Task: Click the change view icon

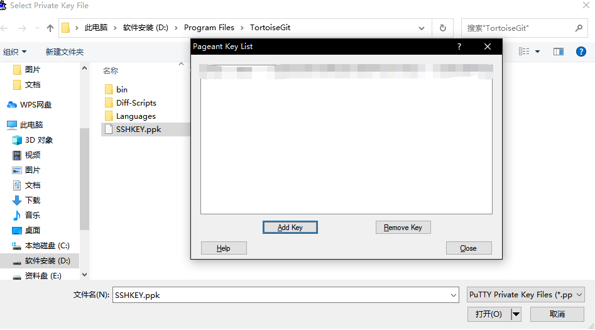Action: (524, 52)
